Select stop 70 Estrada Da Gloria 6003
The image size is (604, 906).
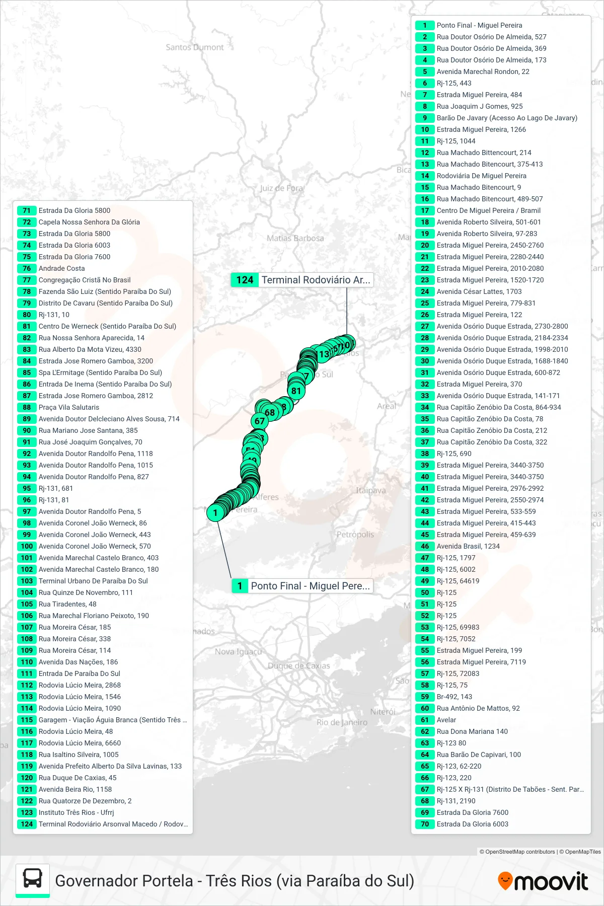coord(462,824)
